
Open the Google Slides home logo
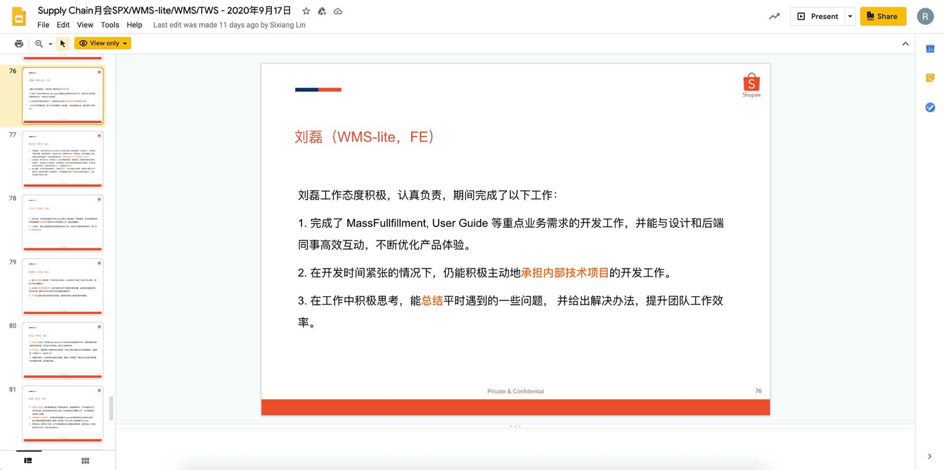click(x=19, y=16)
